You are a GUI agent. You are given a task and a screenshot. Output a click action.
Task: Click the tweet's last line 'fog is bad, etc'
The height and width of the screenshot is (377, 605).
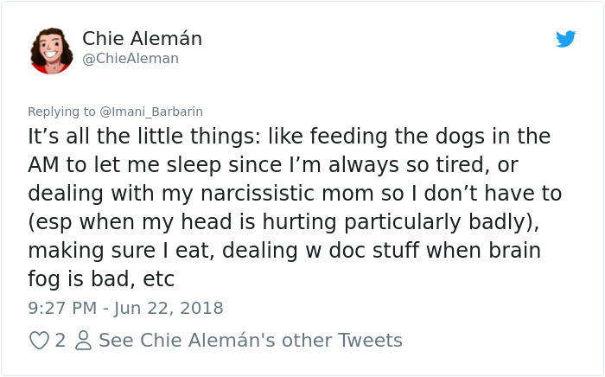(101, 278)
